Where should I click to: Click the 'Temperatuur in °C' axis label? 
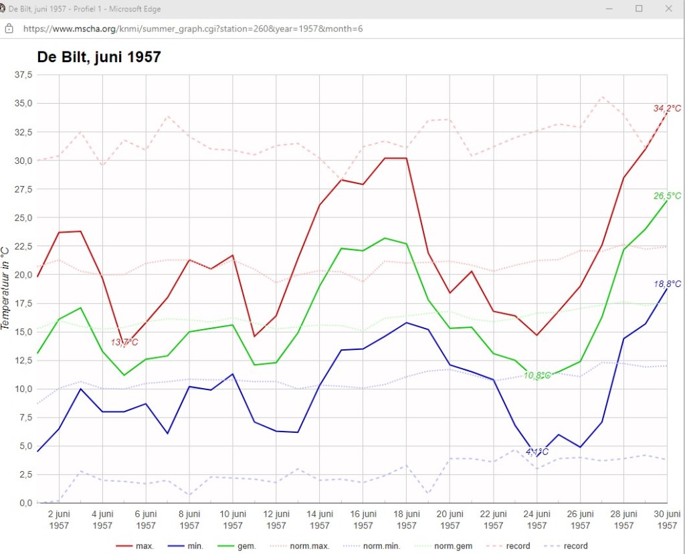tap(5, 288)
